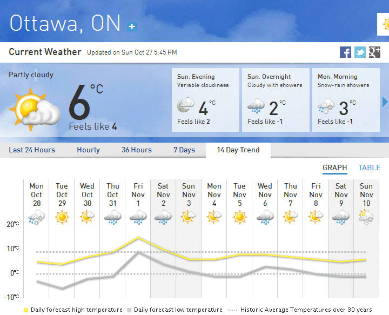Open the Sun. Evening forecast card
The width and height of the screenshot is (389, 315).
205,99
